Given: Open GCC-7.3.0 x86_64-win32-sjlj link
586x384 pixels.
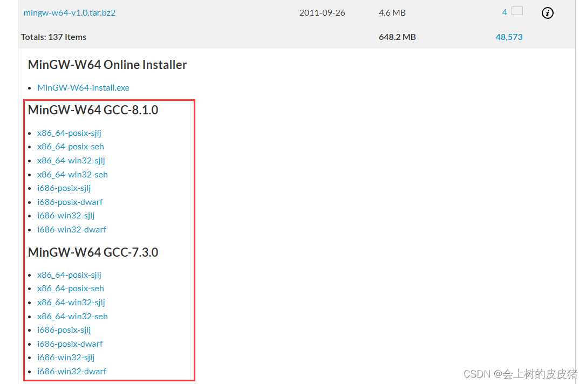Looking at the screenshot, I should pyautogui.click(x=71, y=303).
